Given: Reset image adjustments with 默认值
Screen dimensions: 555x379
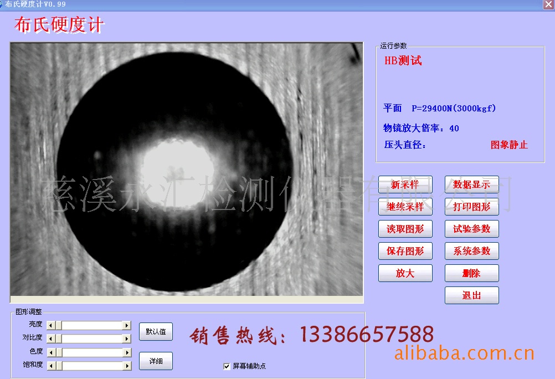Looking at the screenshot, I should (156, 332).
